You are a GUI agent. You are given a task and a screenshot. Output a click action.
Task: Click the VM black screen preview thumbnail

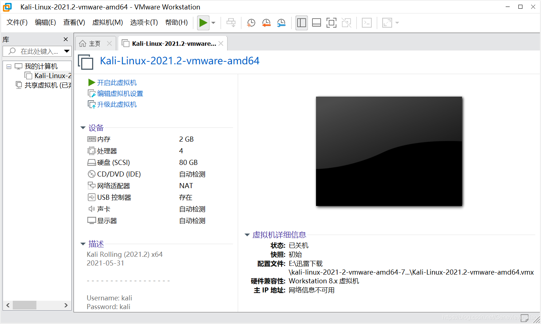(x=389, y=151)
